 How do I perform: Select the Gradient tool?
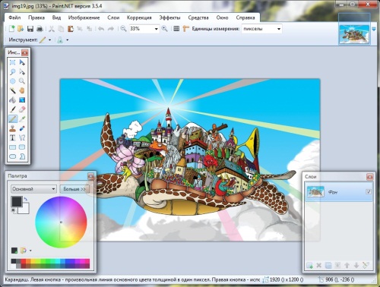click(x=22, y=100)
